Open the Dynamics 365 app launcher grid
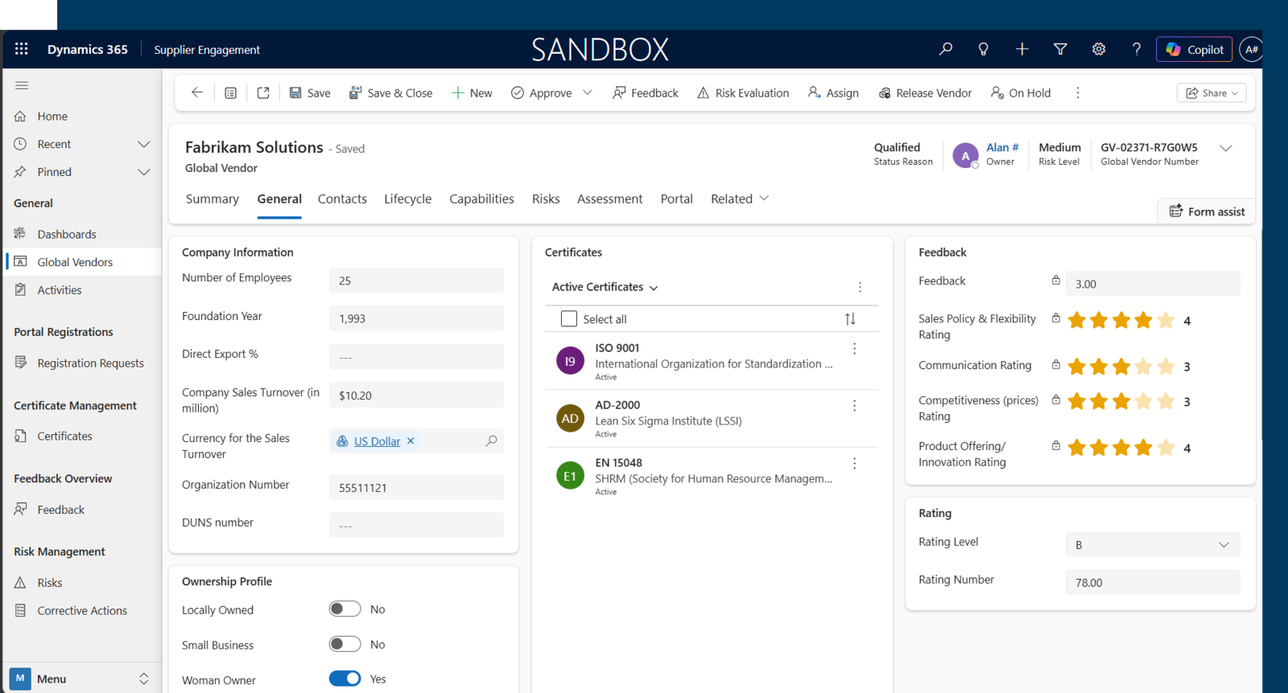The image size is (1288, 693). pyautogui.click(x=22, y=49)
